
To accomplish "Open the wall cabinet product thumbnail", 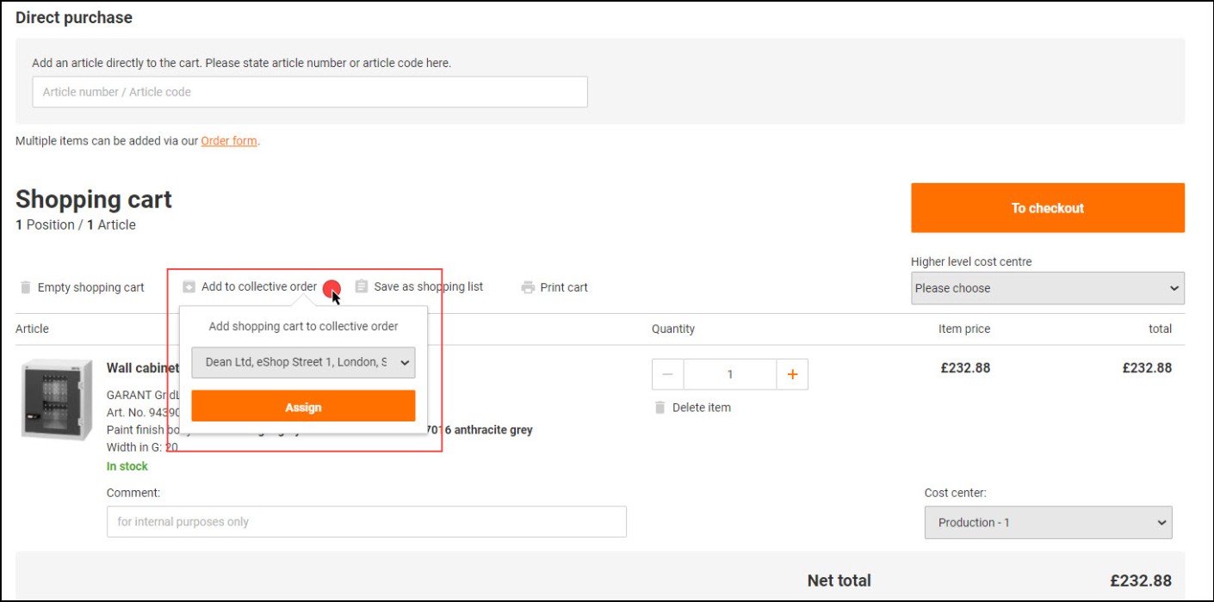I will (x=57, y=400).
